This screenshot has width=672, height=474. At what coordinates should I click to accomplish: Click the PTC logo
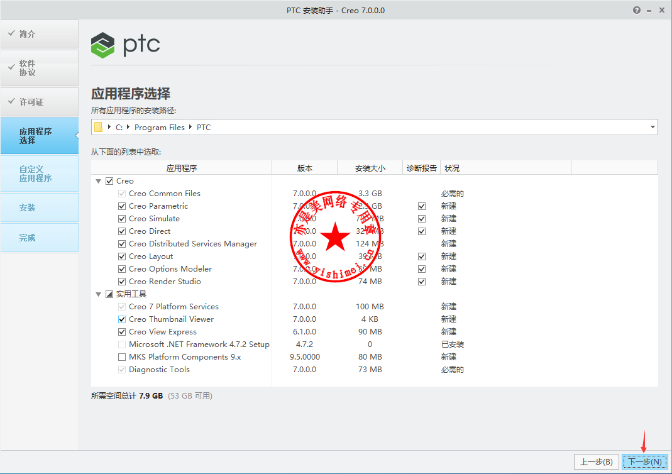125,45
